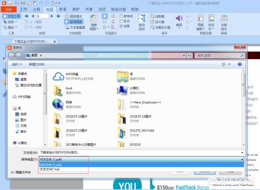Switch to the 主页 ribbon tab
Screen dimensions: 260x190
23,9
